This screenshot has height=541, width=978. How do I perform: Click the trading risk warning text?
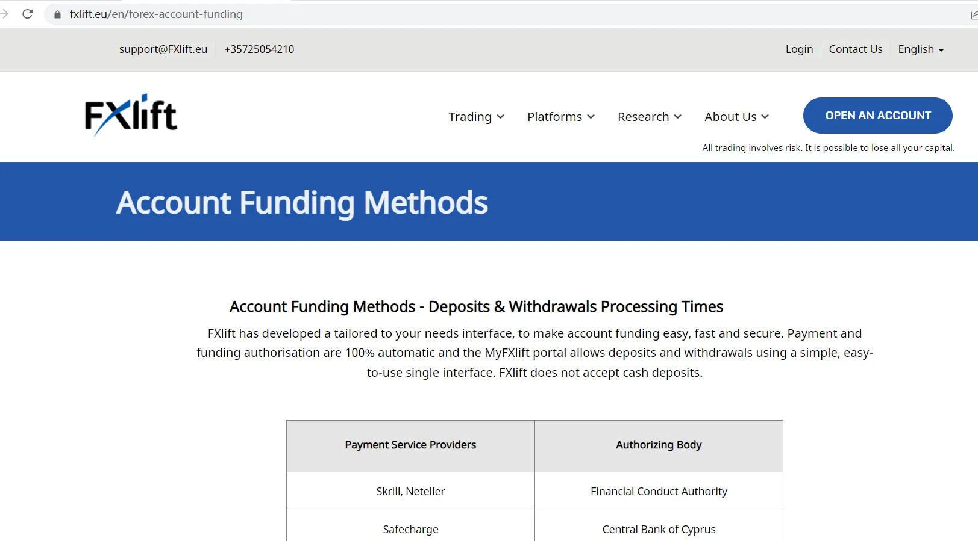(x=829, y=148)
